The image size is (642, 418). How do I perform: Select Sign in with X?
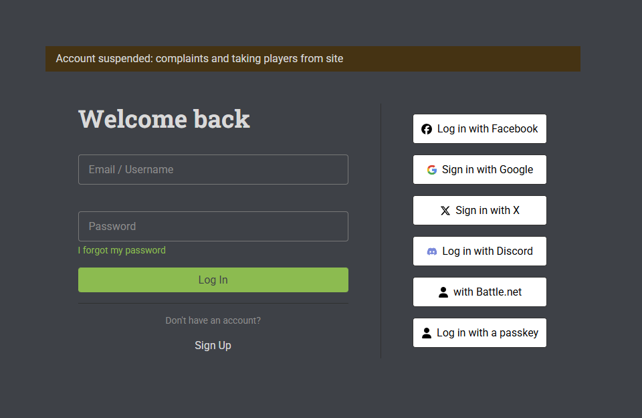click(x=479, y=211)
